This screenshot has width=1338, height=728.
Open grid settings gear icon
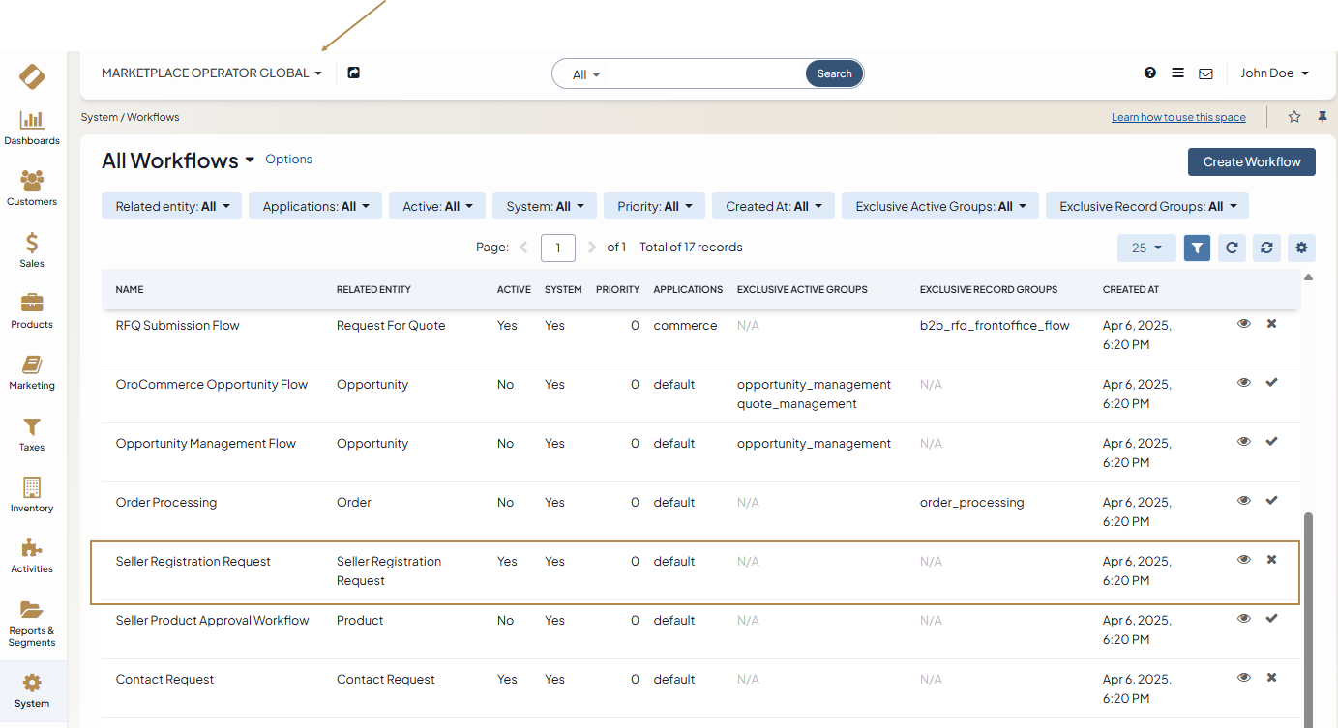click(x=1301, y=248)
